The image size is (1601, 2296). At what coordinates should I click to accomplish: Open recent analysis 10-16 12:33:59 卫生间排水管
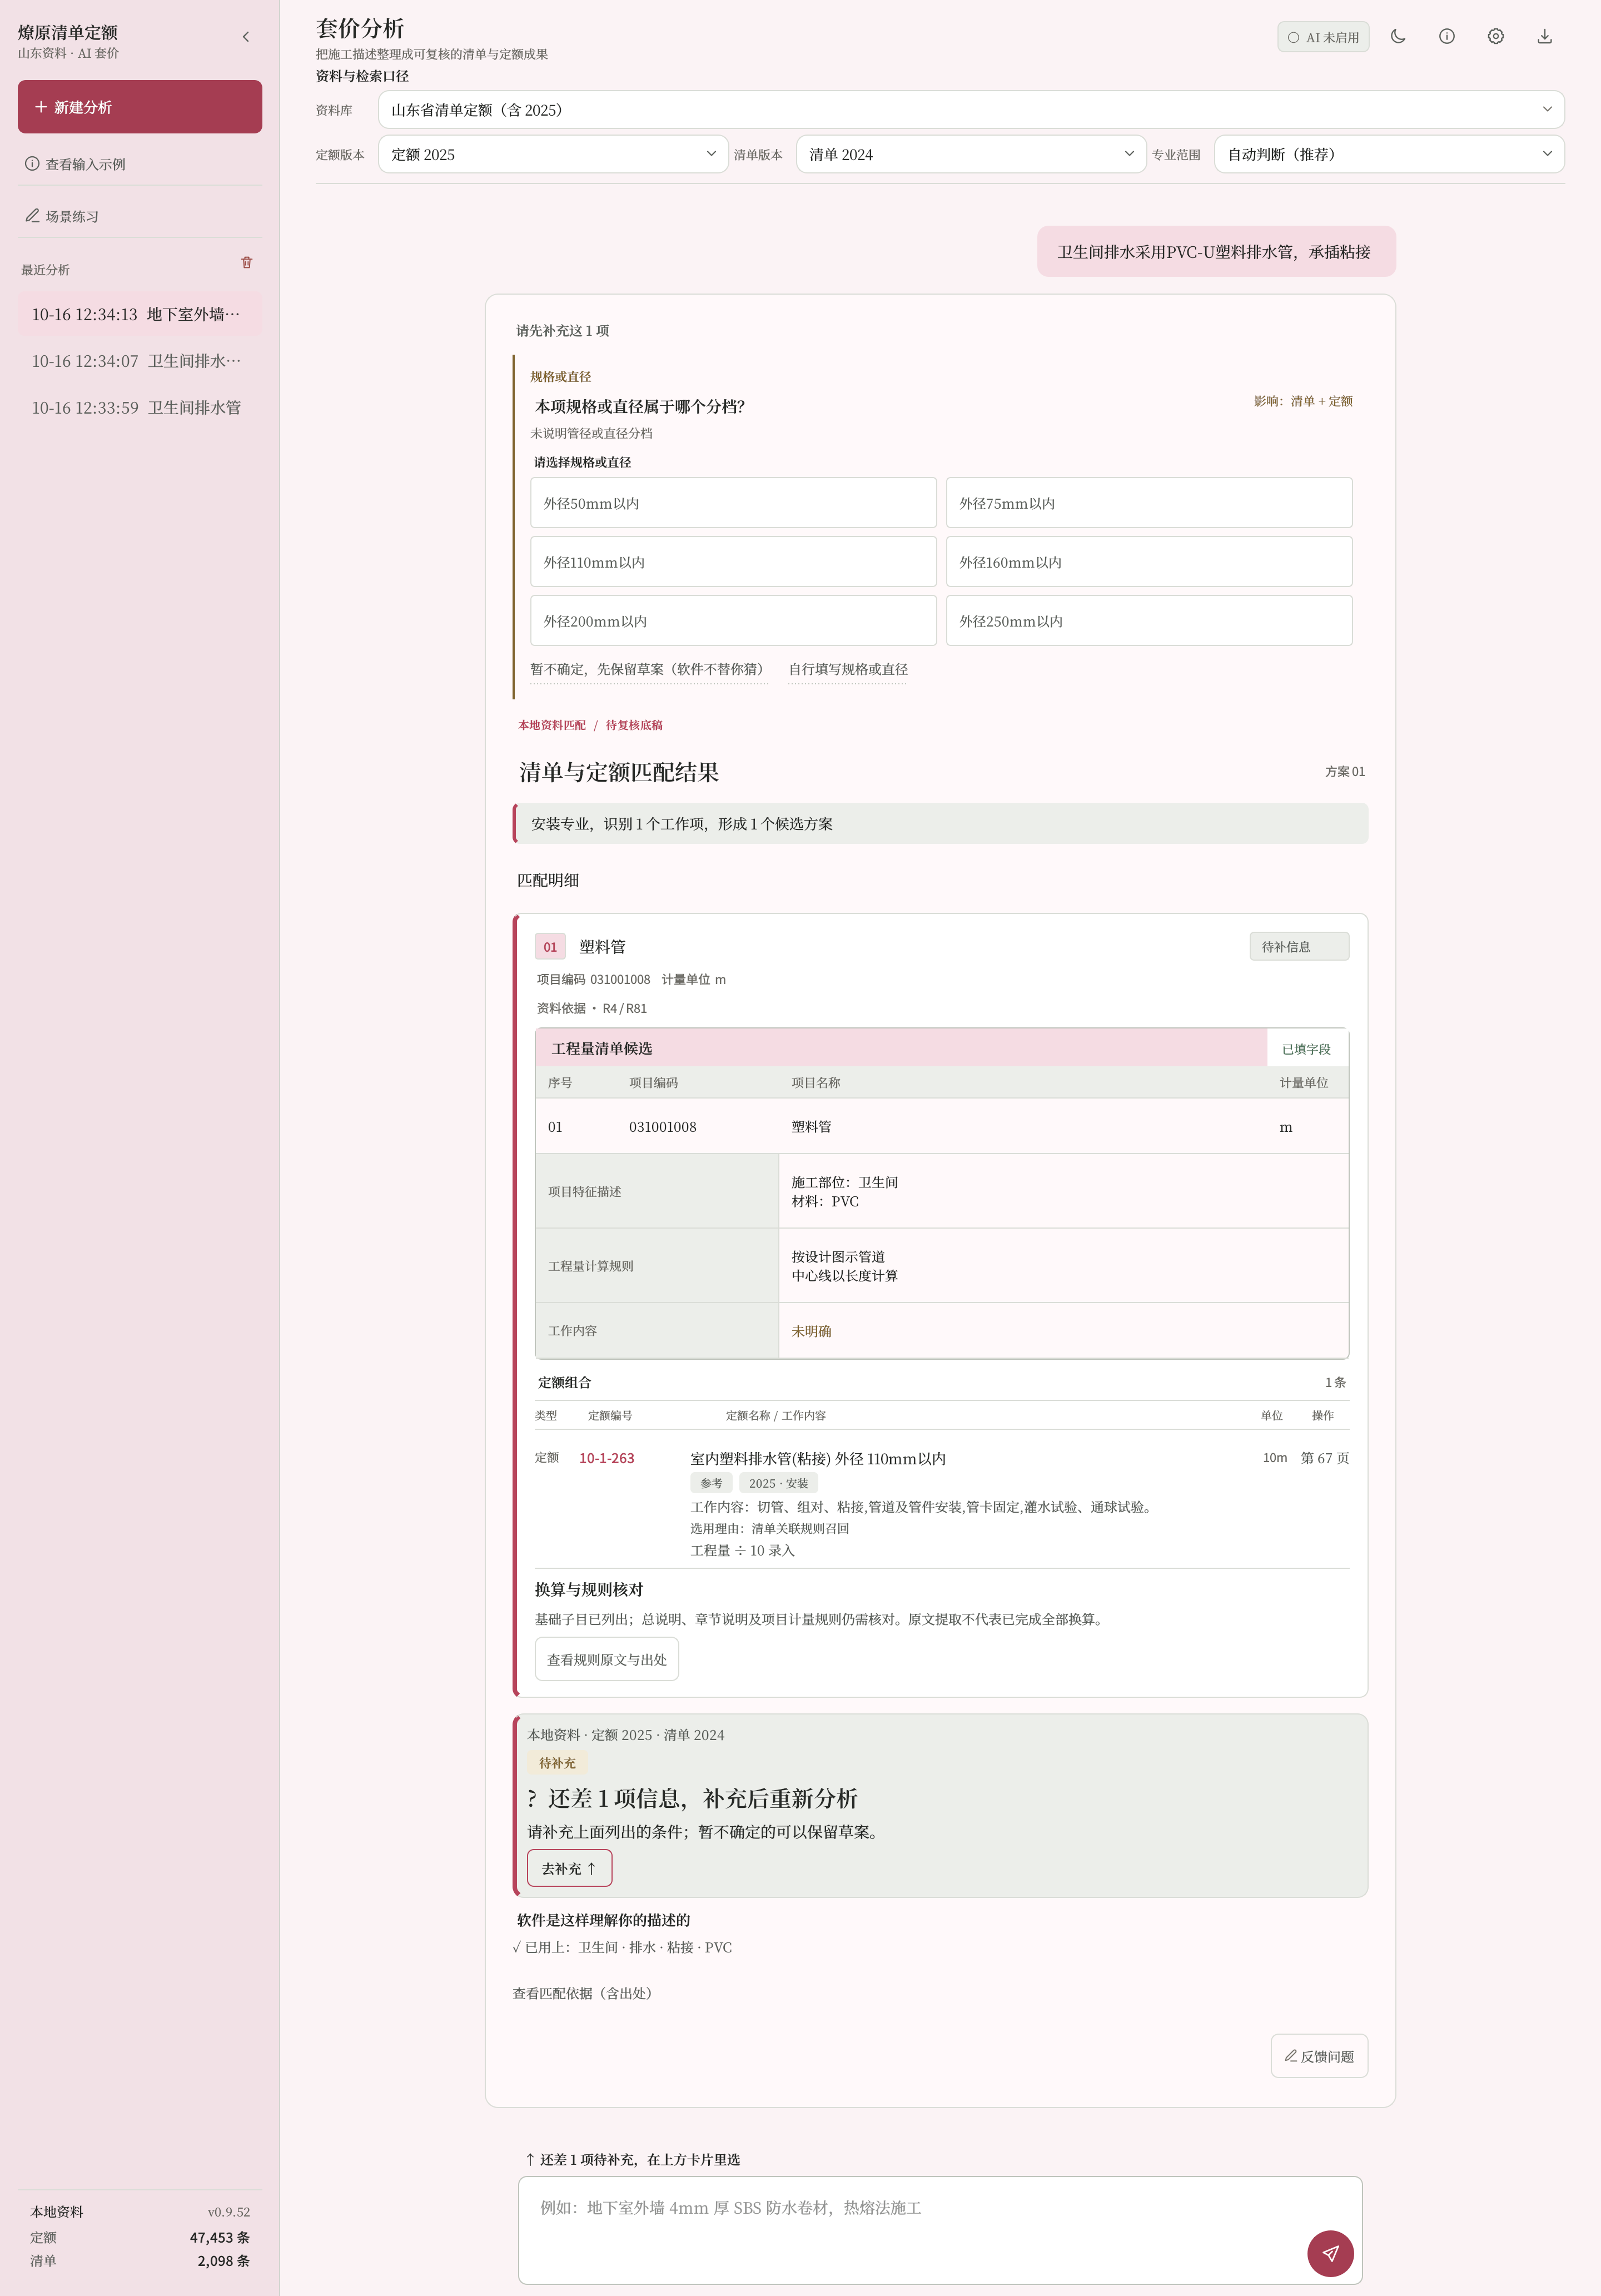[140, 408]
